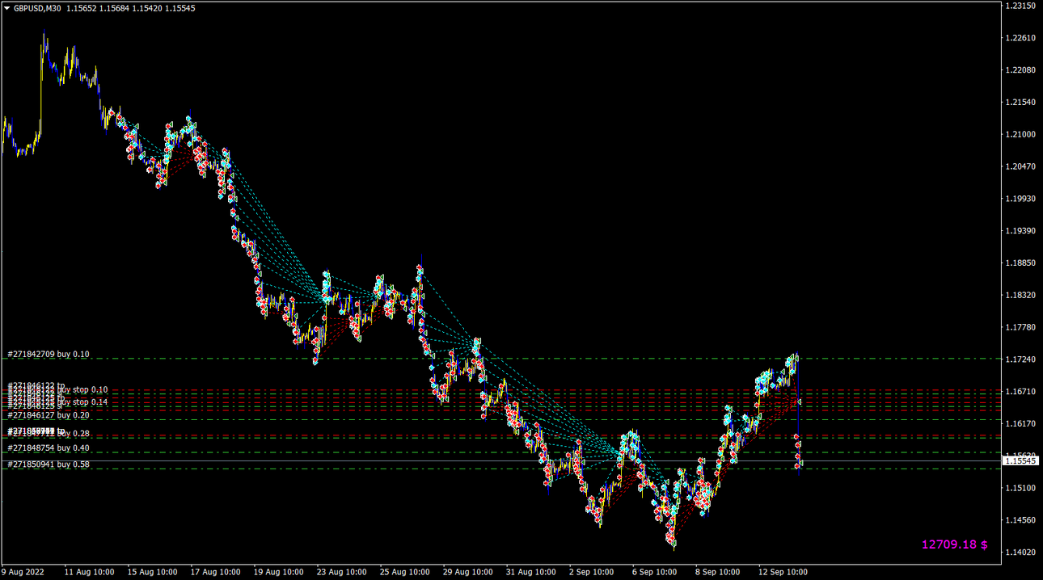Select order label #271848754 buy 0.40

pos(49,448)
